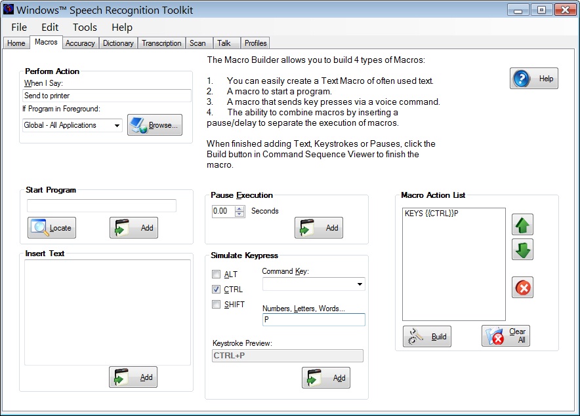Screen dimensions: 580x416
Task: Click the When I Say text field
Action: pyautogui.click(x=106, y=96)
